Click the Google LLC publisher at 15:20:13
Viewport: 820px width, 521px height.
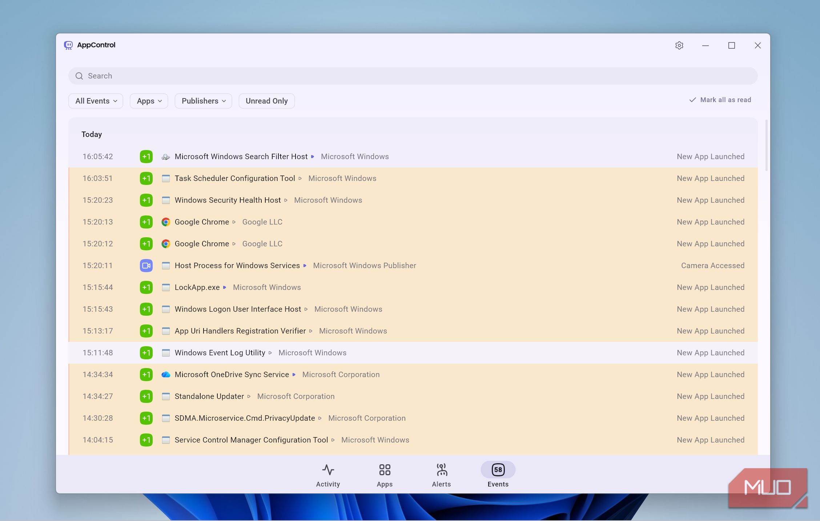[x=262, y=222]
